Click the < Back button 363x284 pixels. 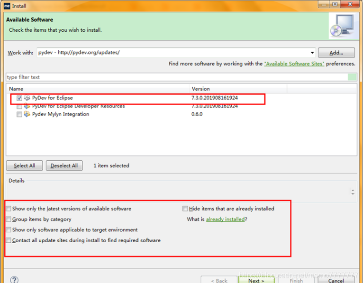219,281
